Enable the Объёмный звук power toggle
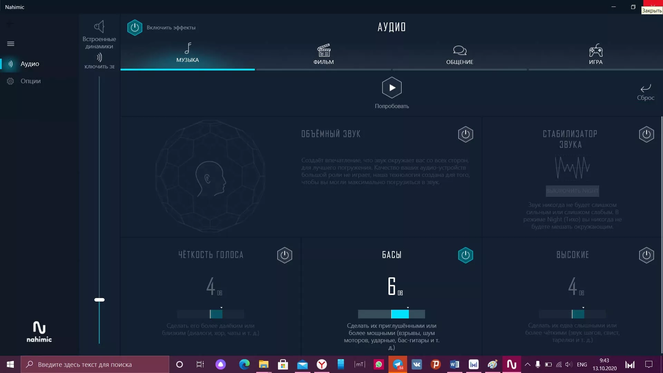Screen dimensions: 663x373 [465, 134]
